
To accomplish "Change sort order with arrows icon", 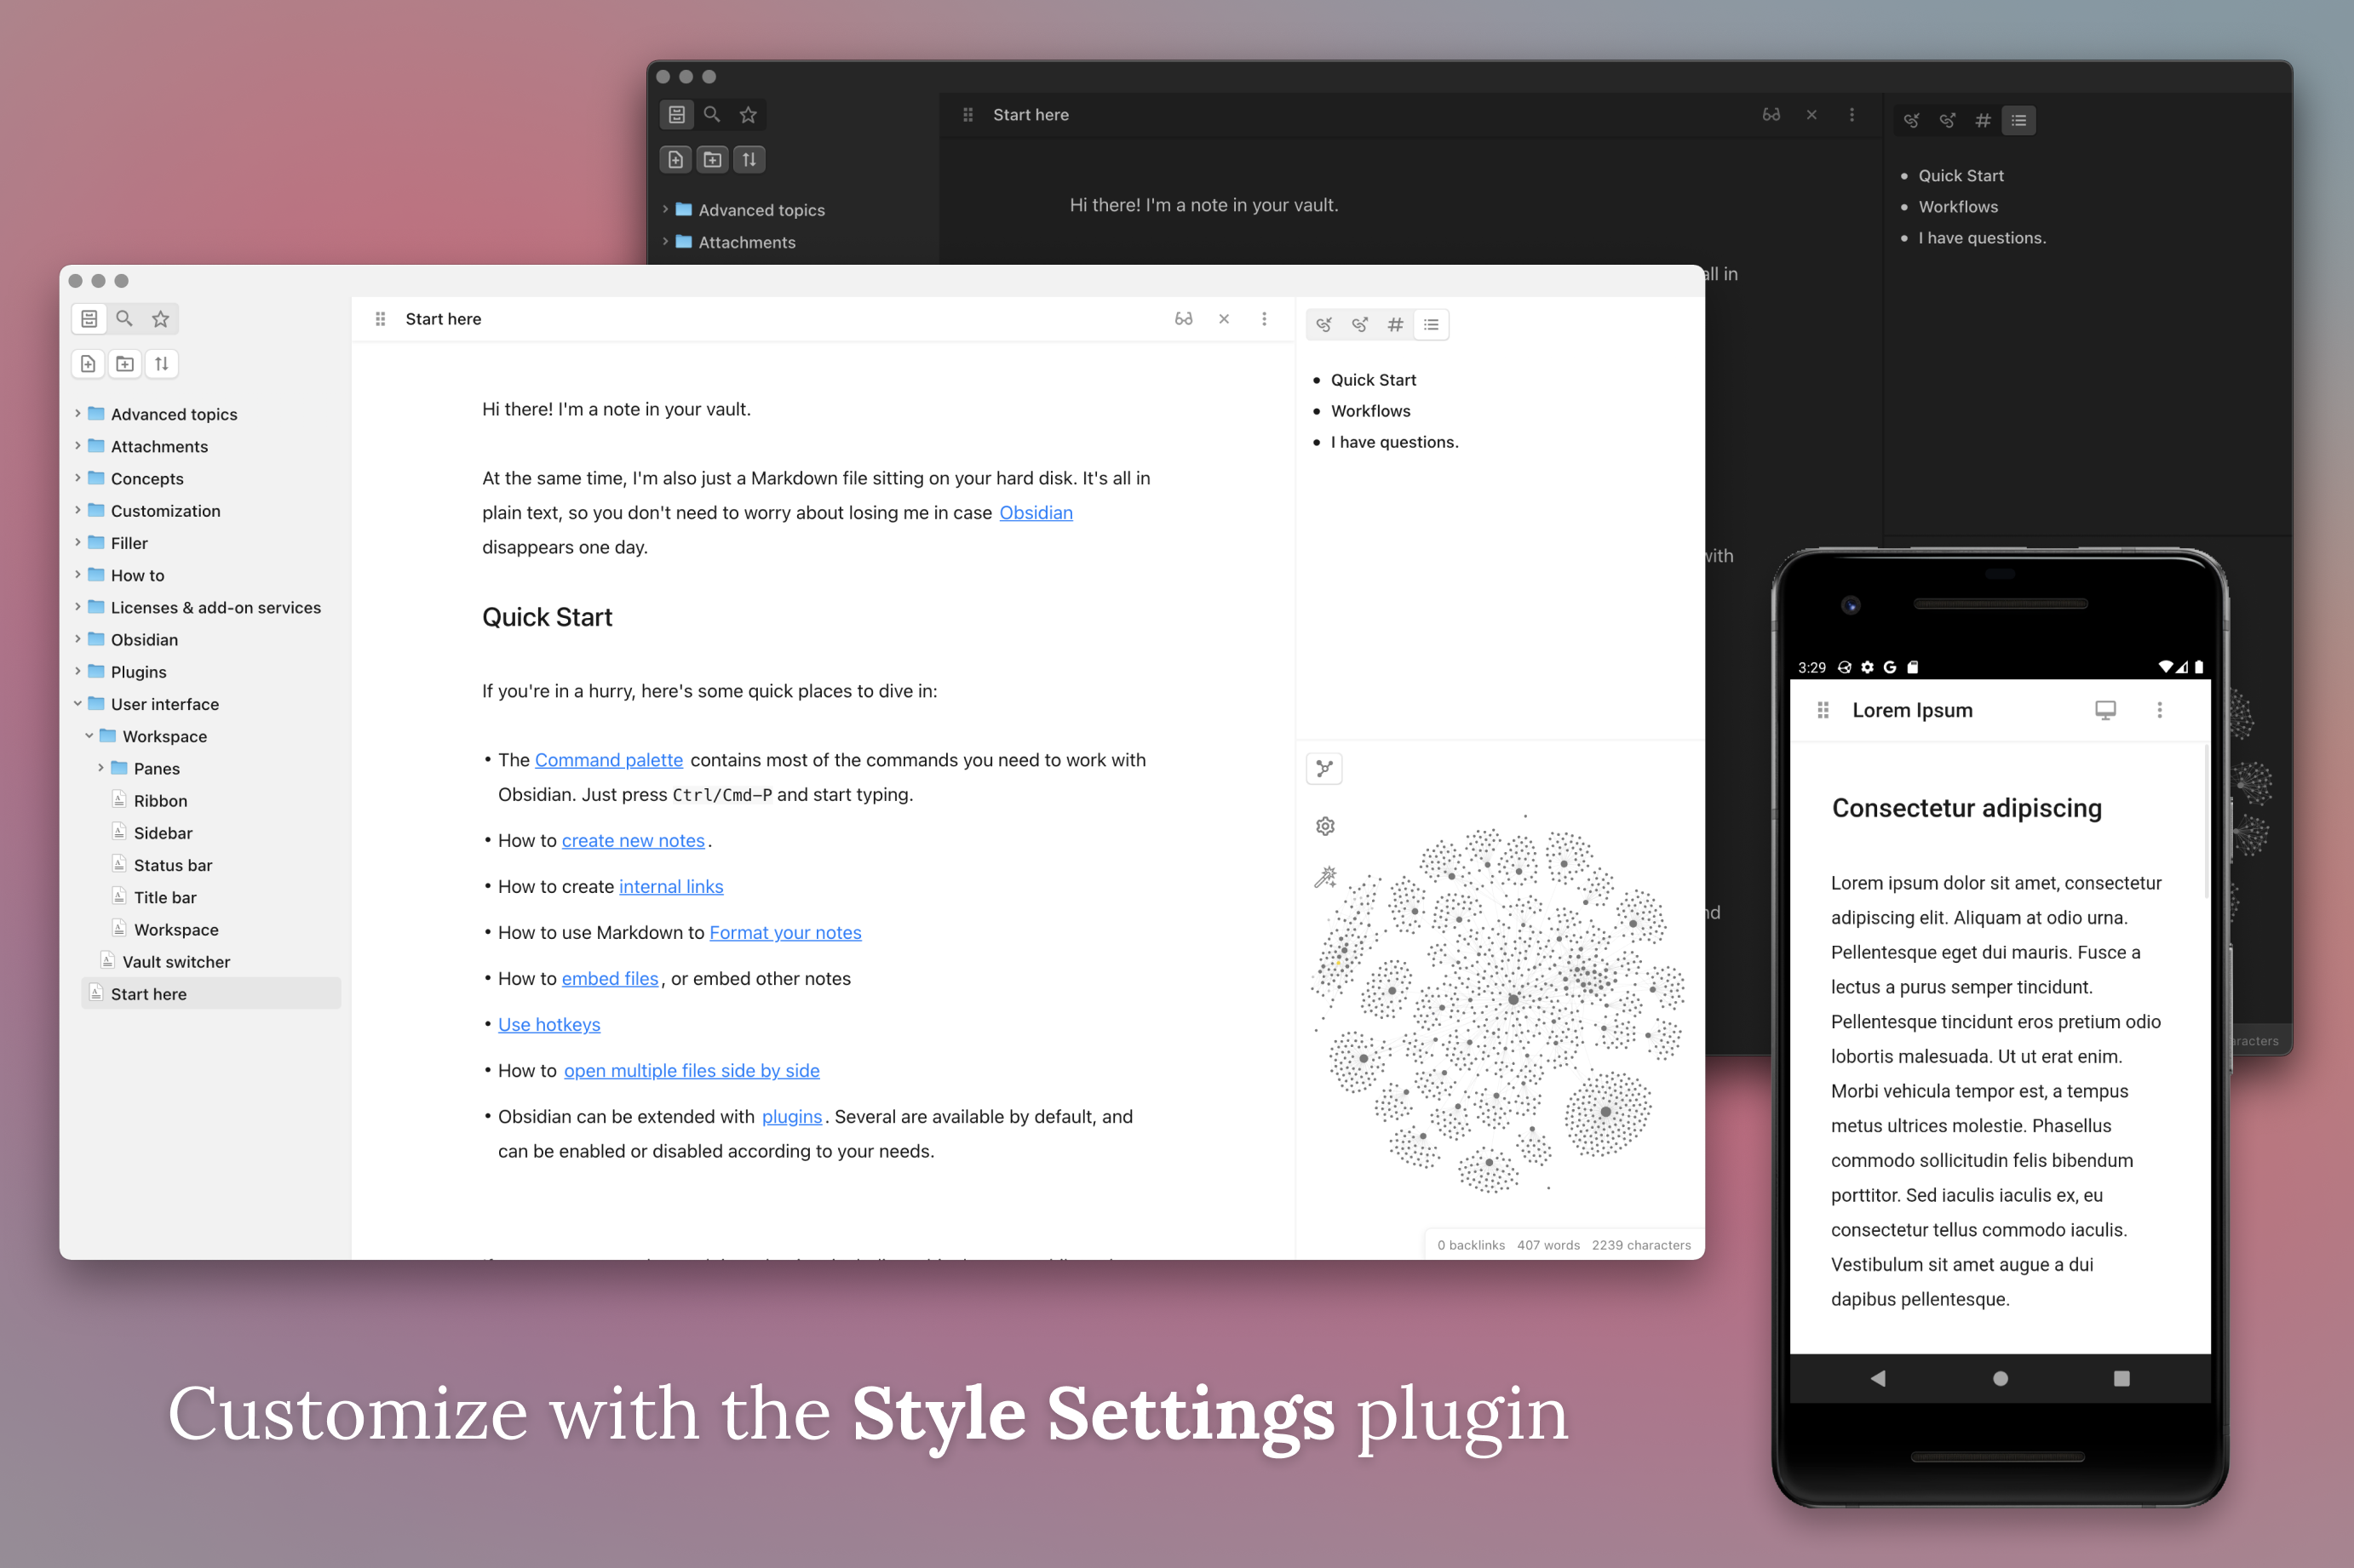I will [x=161, y=364].
